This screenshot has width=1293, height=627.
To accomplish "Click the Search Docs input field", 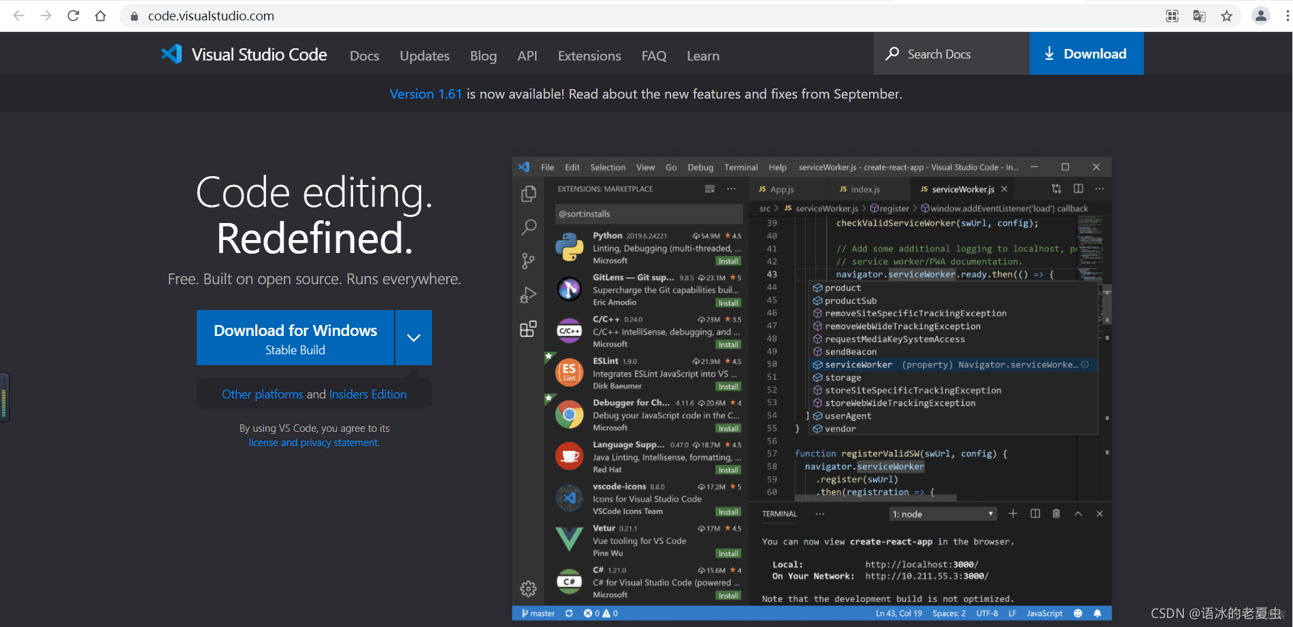I will (951, 54).
